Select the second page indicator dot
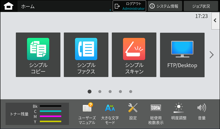This screenshot has width=220, height=129. pyautogui.click(x=100, y=91)
